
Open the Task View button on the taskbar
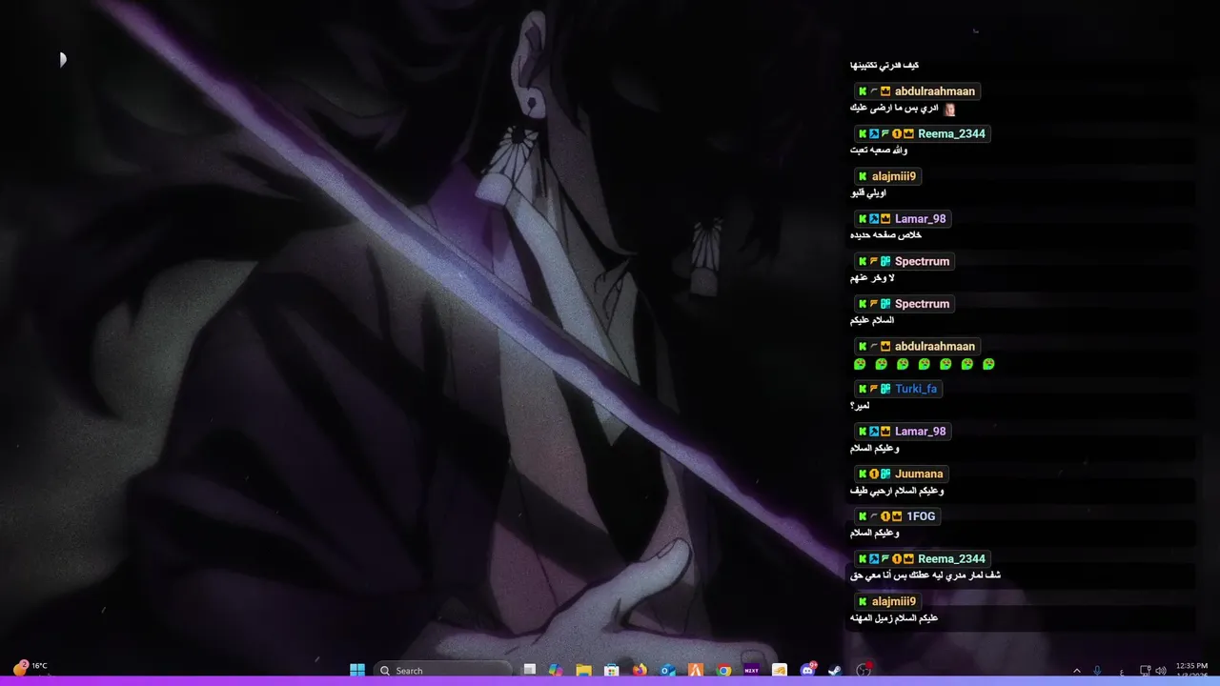(x=530, y=670)
